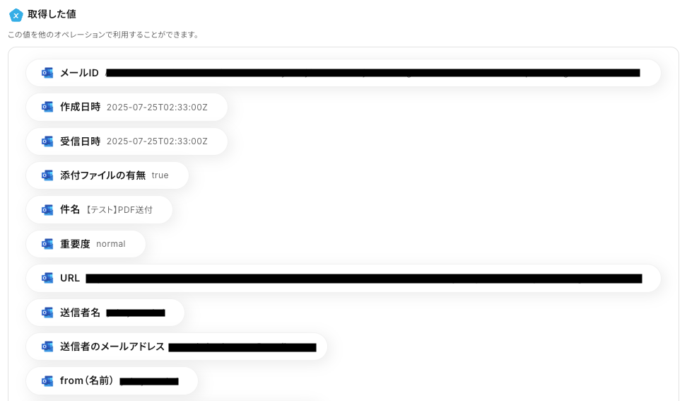The width and height of the screenshot is (687, 401).
Task: Select the URL value chip
Action: tap(343, 278)
